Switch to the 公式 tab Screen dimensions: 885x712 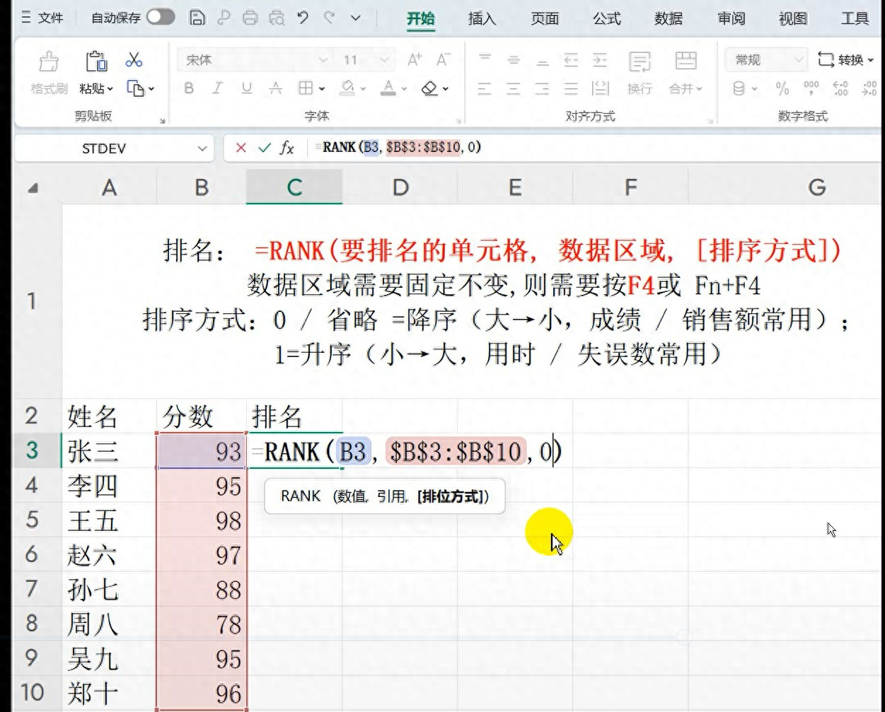coord(606,18)
